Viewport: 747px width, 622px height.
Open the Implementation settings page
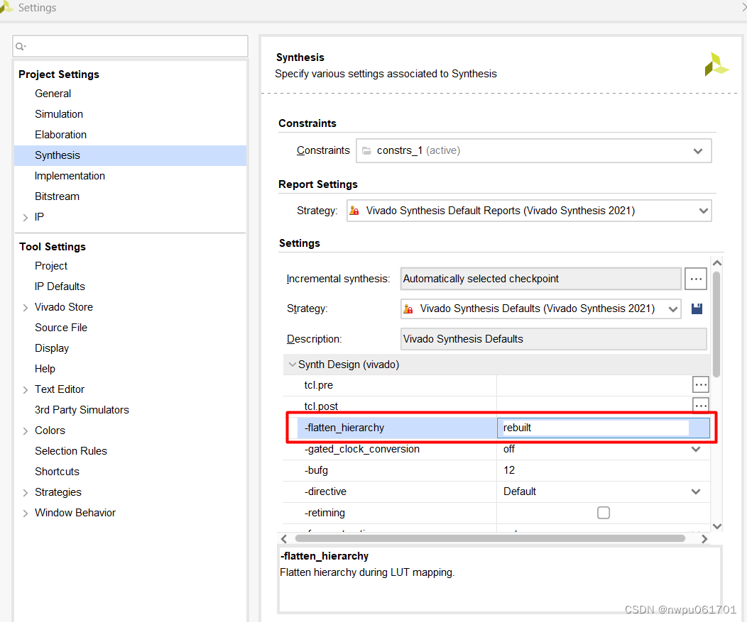[x=70, y=176]
